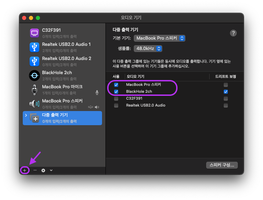Viewport: 263px width, 200px height.
Task: Click the default output speaker badge
Action: coord(97,107)
